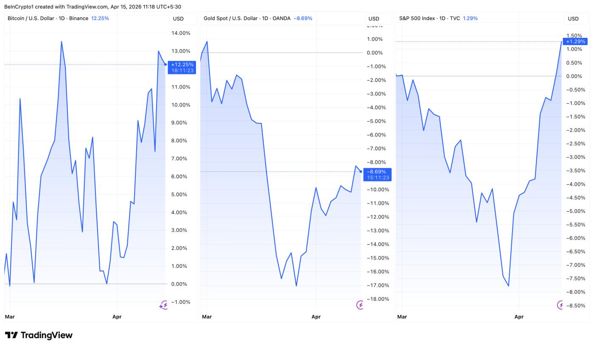This screenshot has height=348, width=594.
Task: Select the +1.29% price label on S&P chart
Action: pos(575,42)
